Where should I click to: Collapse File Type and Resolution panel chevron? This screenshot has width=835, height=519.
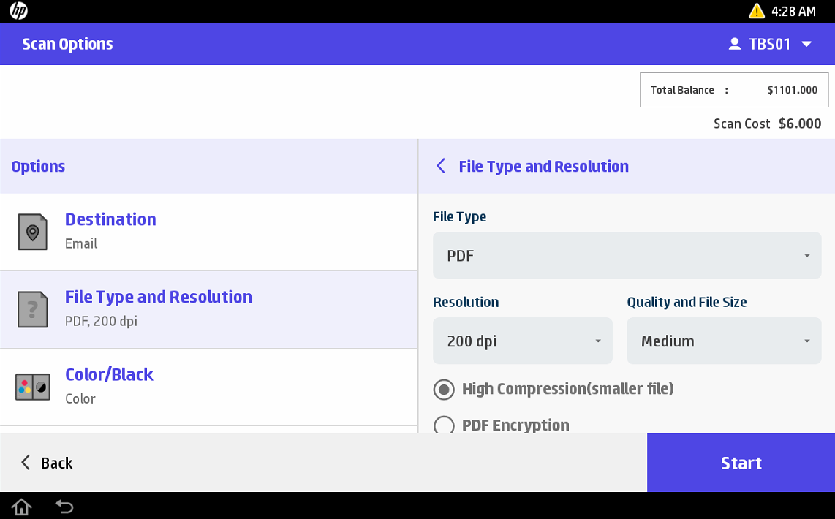coord(441,166)
